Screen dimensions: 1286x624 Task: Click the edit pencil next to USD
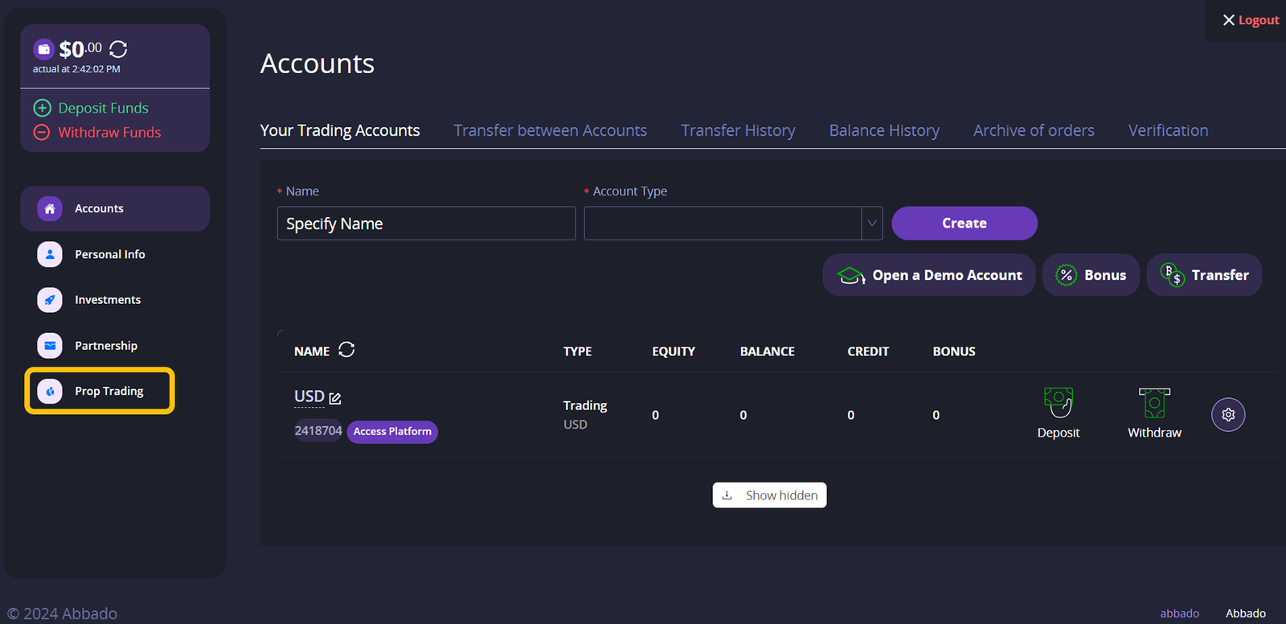(x=335, y=398)
